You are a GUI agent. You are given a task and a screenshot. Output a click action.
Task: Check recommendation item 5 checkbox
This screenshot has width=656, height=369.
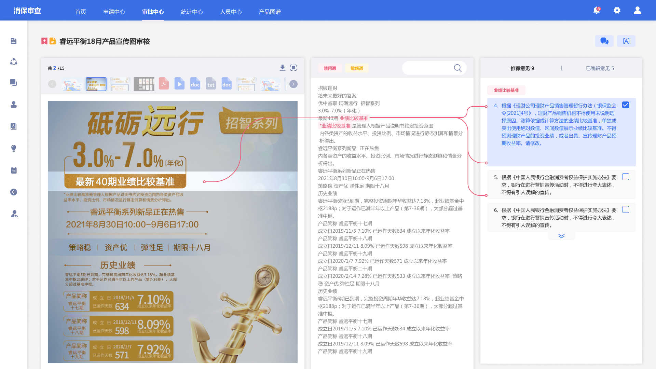tap(626, 177)
